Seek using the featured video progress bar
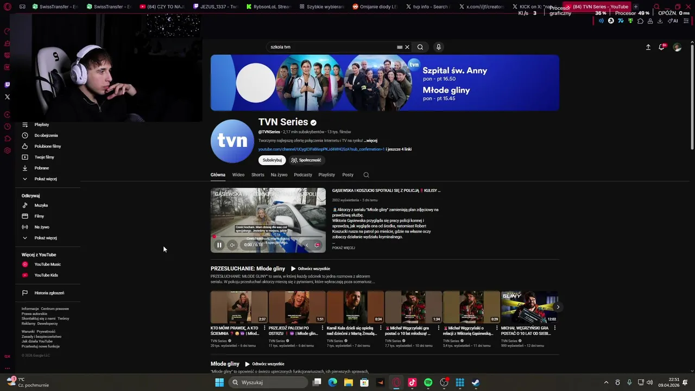695x391 pixels. coord(268,237)
